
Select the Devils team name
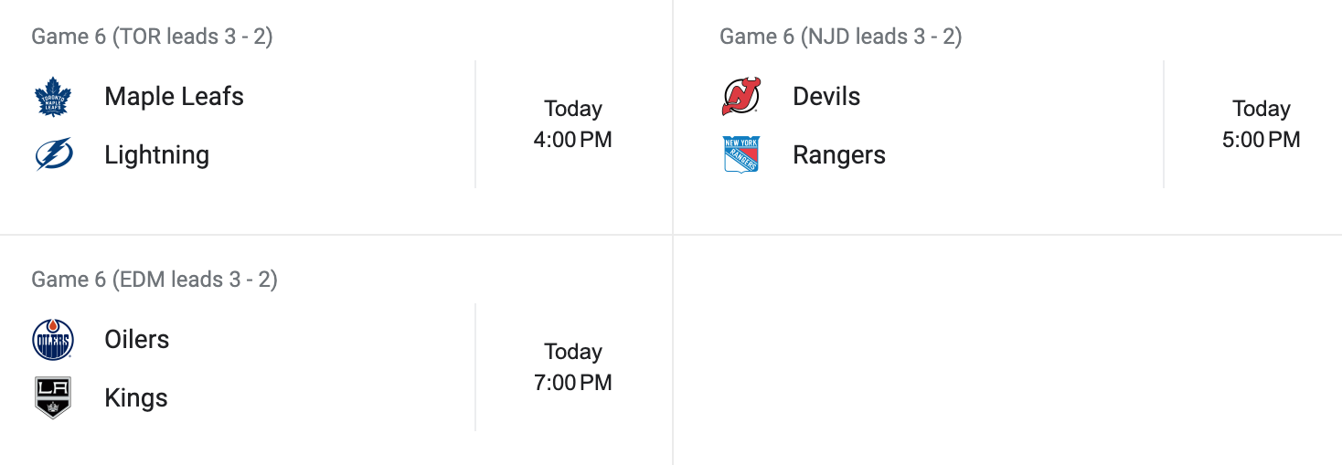pyautogui.click(x=826, y=97)
